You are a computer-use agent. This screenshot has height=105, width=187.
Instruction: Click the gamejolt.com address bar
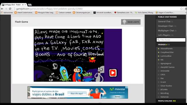coord(97,9)
